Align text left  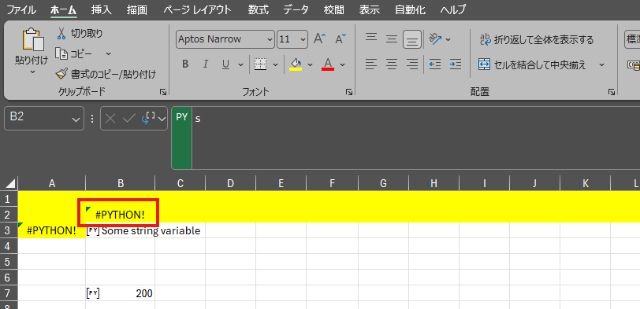371,64
